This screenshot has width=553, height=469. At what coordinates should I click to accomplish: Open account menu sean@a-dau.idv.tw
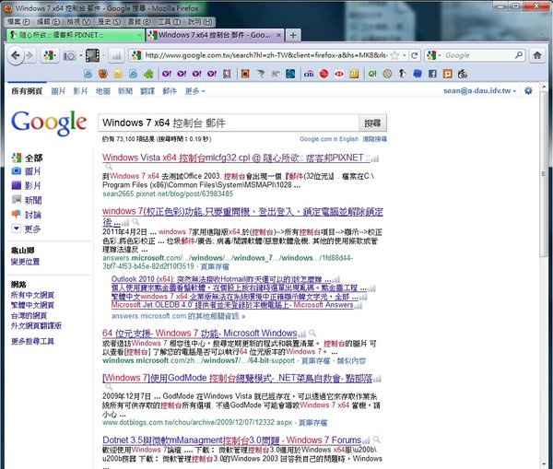(x=479, y=90)
